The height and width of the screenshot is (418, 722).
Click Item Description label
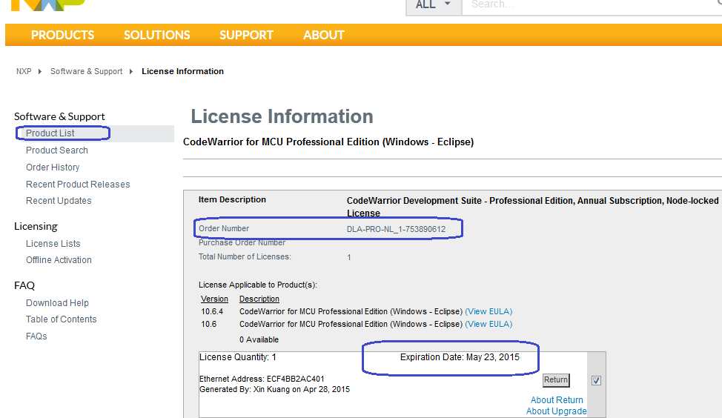click(232, 200)
